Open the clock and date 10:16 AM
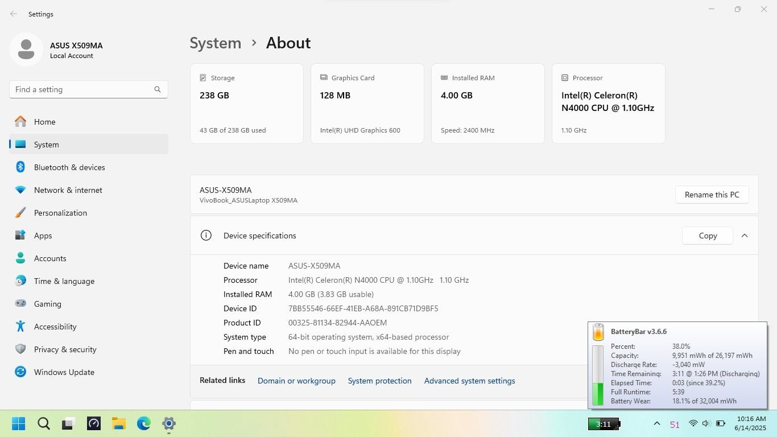 (750, 423)
